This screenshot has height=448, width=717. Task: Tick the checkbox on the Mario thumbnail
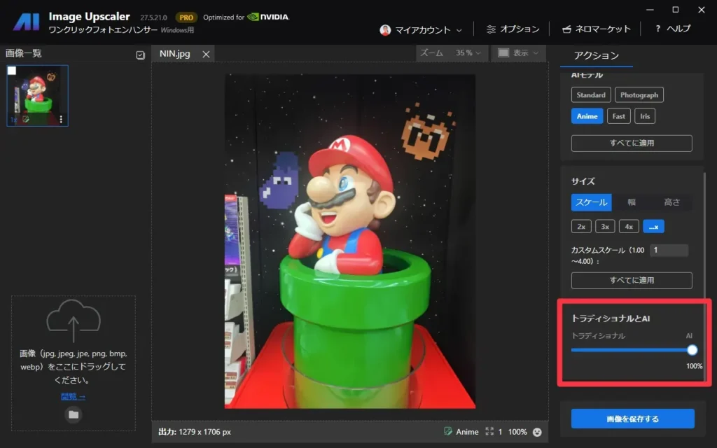(12, 71)
